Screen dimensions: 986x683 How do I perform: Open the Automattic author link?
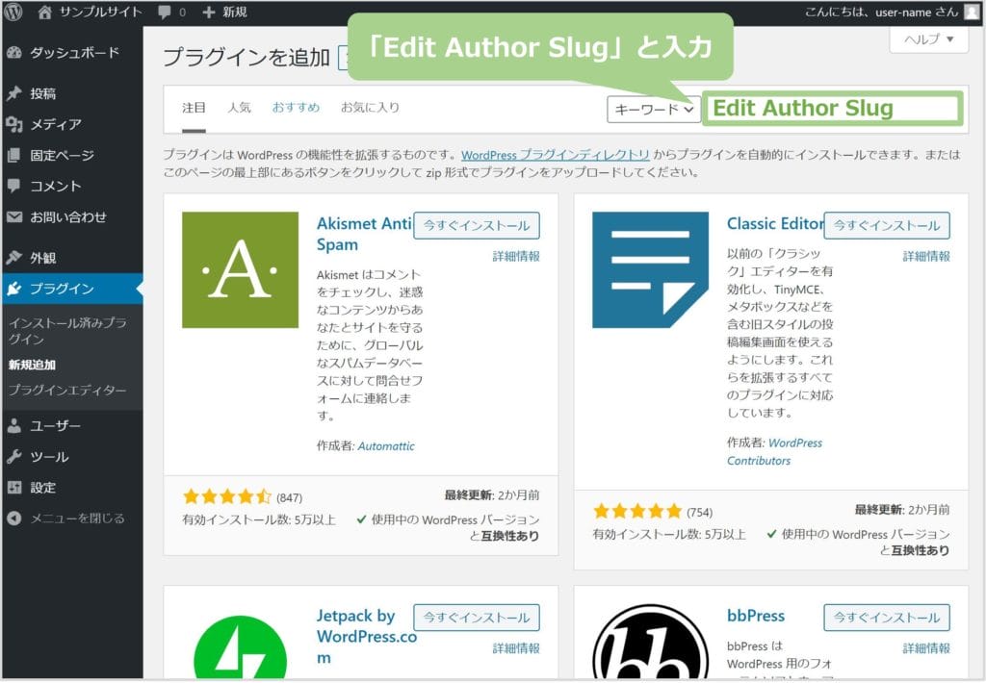point(386,446)
